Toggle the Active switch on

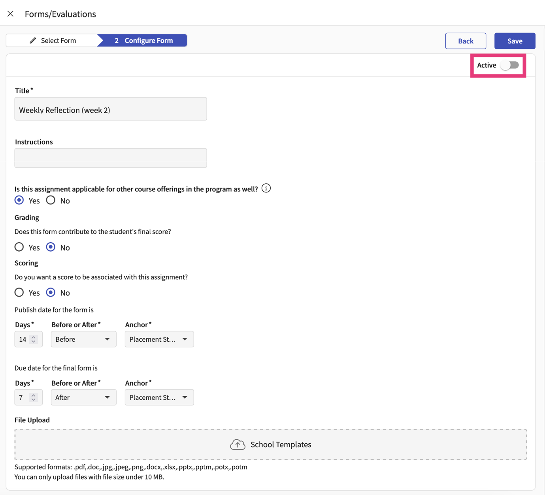tap(509, 65)
